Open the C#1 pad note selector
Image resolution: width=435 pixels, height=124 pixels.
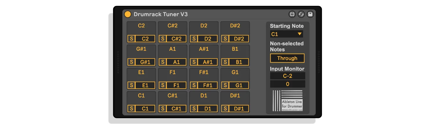point(176,109)
